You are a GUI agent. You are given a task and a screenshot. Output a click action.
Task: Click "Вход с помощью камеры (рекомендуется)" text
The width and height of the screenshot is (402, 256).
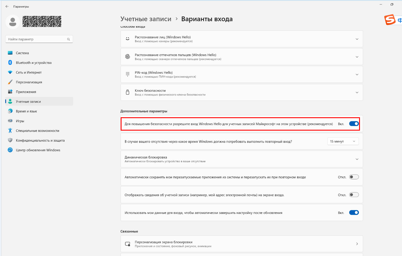(x=164, y=41)
